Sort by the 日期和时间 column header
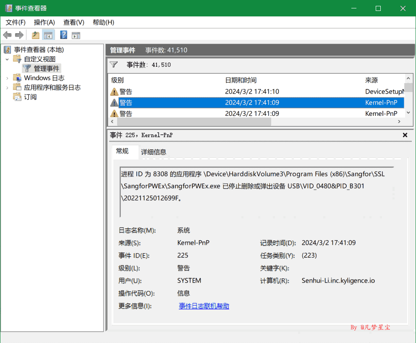The width and height of the screenshot is (416, 343). [241, 80]
